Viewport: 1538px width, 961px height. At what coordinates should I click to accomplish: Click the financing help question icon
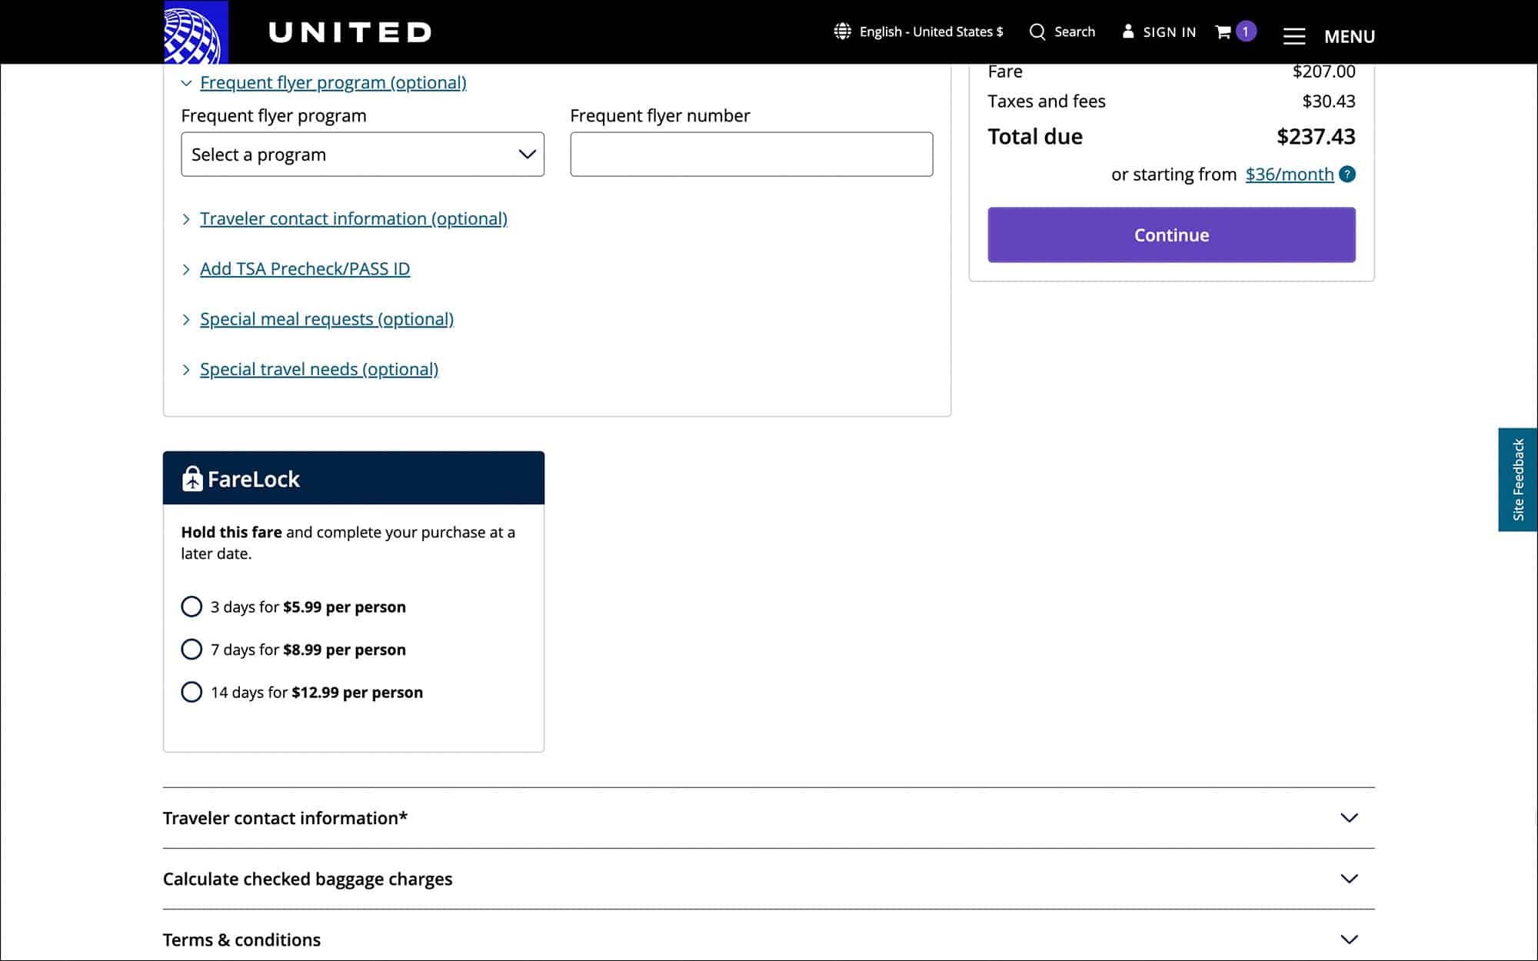(x=1347, y=174)
